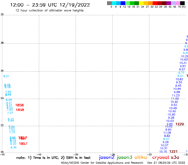This screenshot has height=165, width=188.
Task: Select the 7.99 wave height value
Action: (x=8, y=92)
